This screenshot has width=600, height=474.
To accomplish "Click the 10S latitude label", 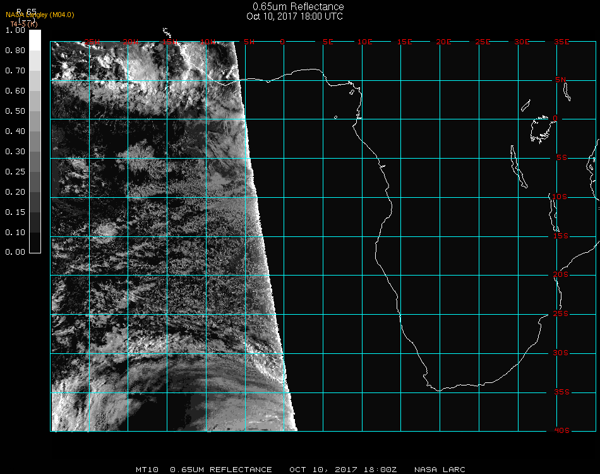I will coord(560,197).
